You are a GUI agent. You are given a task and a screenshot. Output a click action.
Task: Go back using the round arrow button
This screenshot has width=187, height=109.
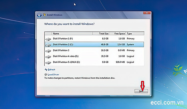pyautogui.click(x=39, y=15)
